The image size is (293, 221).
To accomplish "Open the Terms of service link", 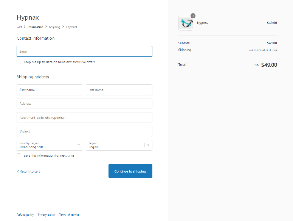I will tap(69, 215).
